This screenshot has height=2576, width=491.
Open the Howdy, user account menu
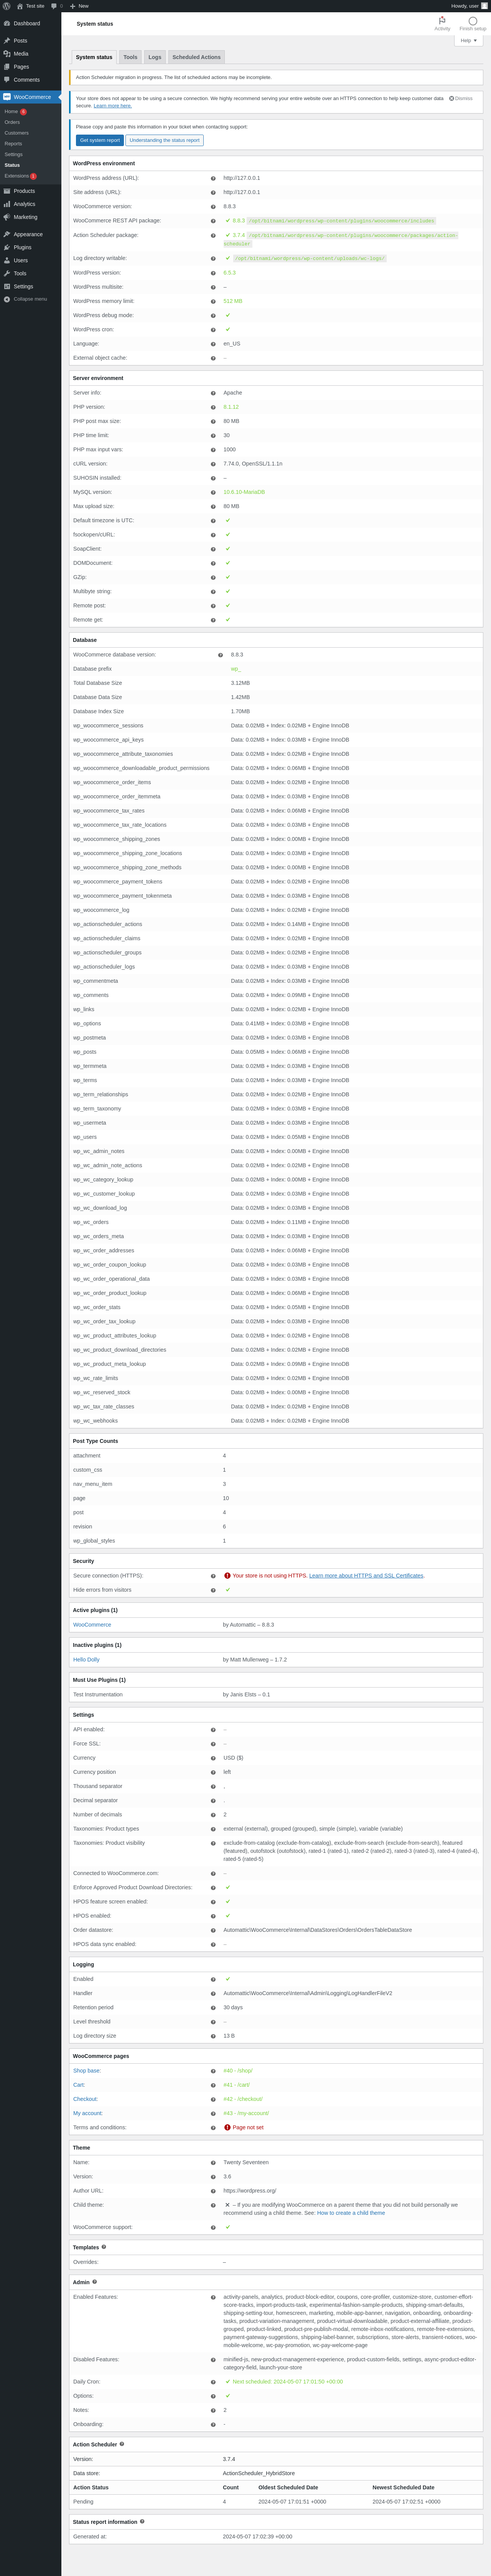469,6
